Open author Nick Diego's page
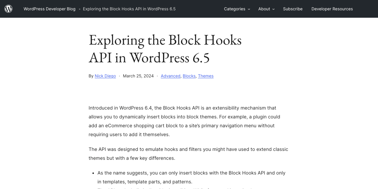 (x=105, y=76)
